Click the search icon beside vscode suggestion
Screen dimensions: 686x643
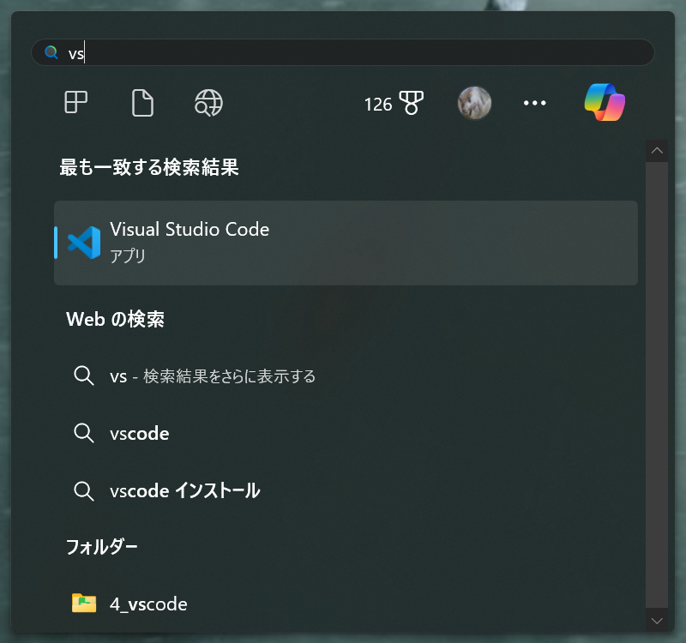[84, 433]
